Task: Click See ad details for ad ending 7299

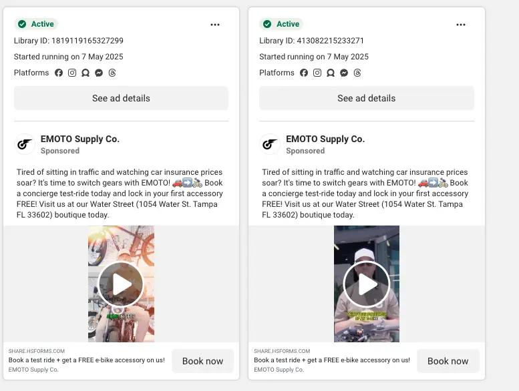Action: pyautogui.click(x=121, y=98)
